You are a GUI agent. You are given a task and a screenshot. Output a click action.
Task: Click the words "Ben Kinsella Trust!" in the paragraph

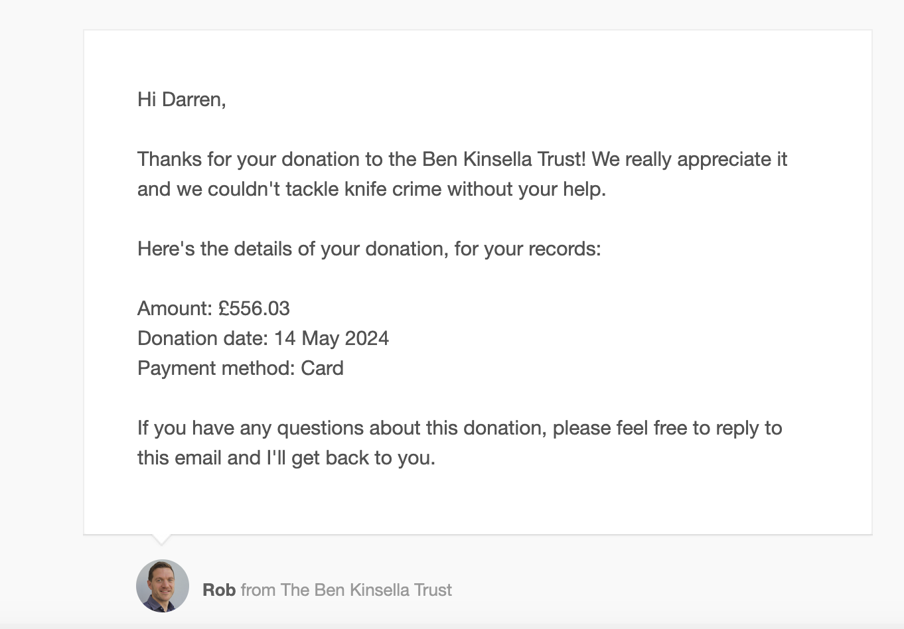504,159
